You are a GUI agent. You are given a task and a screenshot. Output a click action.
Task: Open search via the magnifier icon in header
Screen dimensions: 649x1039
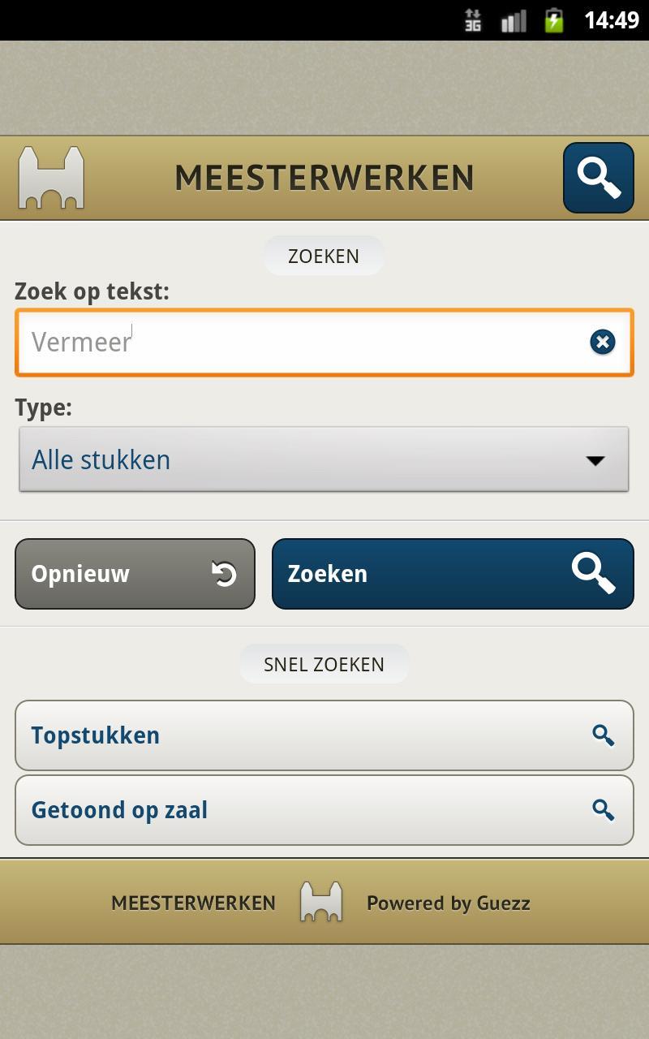pyautogui.click(x=598, y=178)
